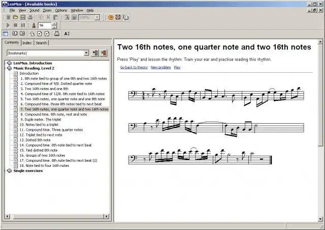The height and width of the screenshot is (230, 325).
Task: Remove bookmark with the red X icon
Action: tap(104, 53)
